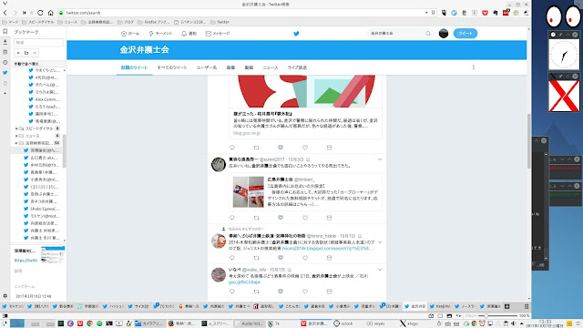Click the Twitter bird logo in header

click(x=296, y=34)
